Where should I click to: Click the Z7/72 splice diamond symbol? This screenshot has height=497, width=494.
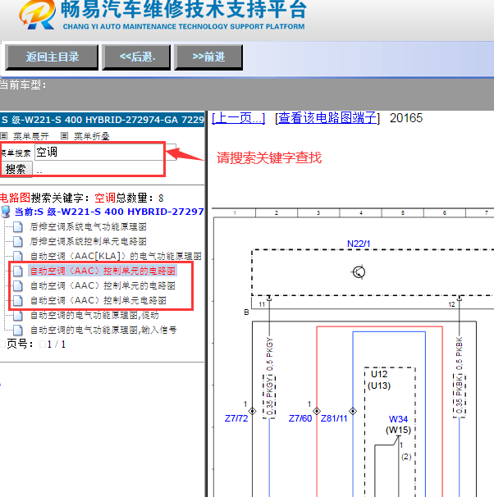[x=253, y=411]
